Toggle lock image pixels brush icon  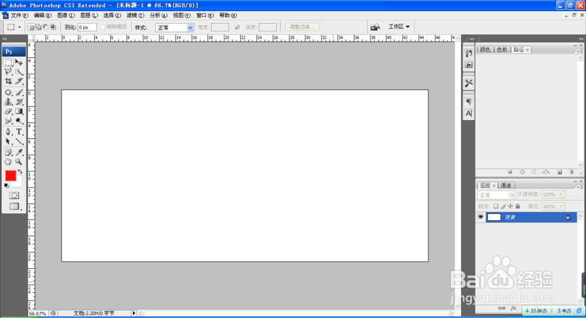click(503, 206)
